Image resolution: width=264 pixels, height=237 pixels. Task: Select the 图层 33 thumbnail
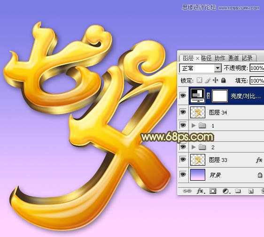(x=198, y=160)
